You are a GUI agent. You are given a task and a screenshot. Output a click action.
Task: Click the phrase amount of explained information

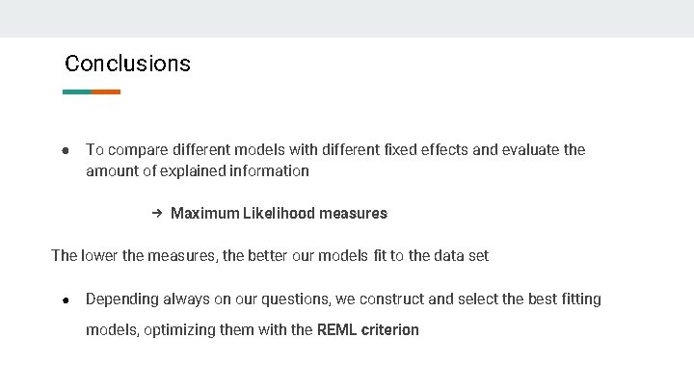198,171
